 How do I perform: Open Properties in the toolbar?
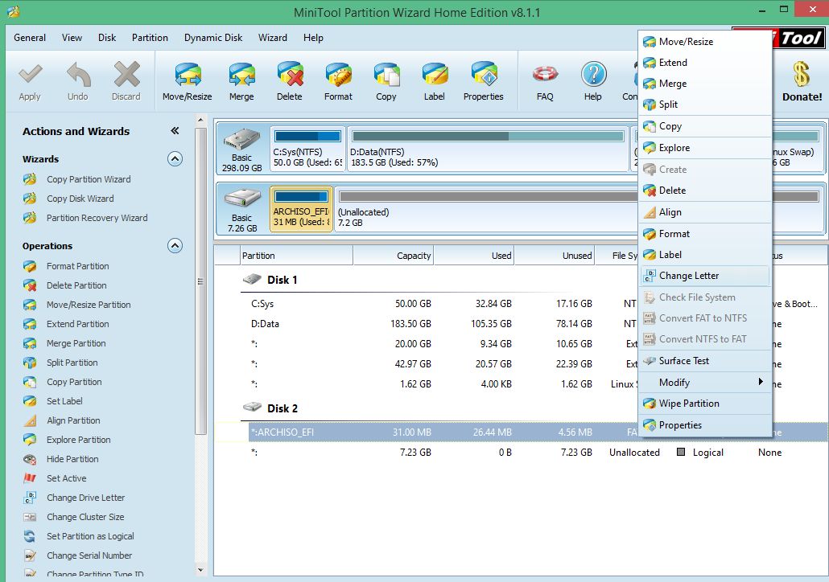[483, 81]
